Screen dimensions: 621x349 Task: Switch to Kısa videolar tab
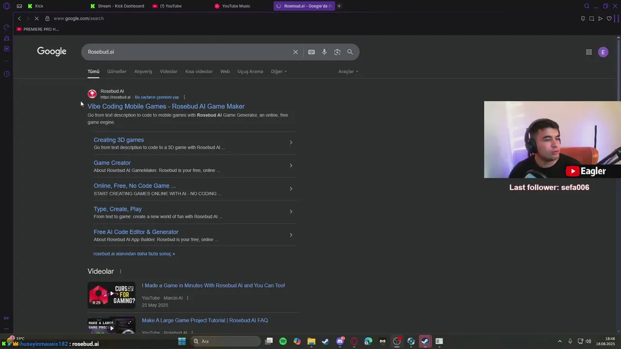199,71
